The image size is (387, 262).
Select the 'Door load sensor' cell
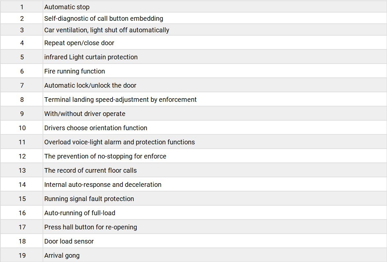69,241
